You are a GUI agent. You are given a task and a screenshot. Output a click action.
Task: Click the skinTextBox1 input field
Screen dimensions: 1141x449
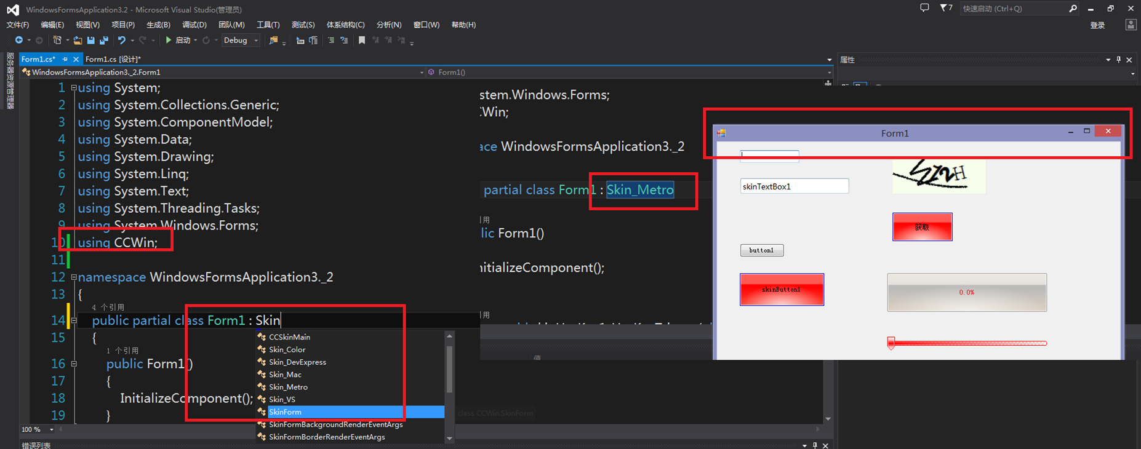pos(795,186)
